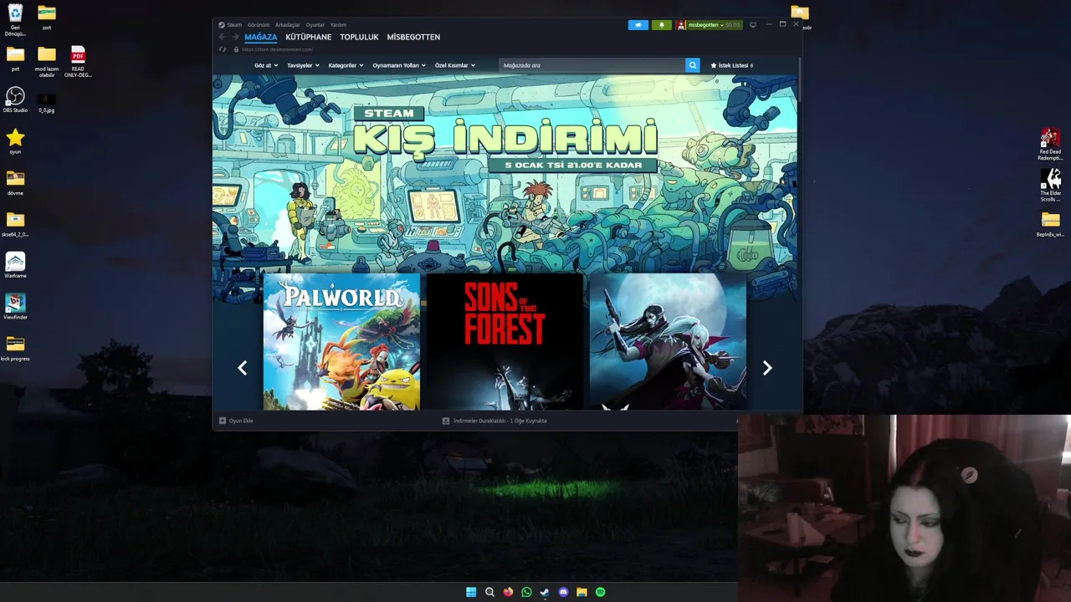
Task: Expand the Göz at store dropdown
Action: [x=266, y=65]
